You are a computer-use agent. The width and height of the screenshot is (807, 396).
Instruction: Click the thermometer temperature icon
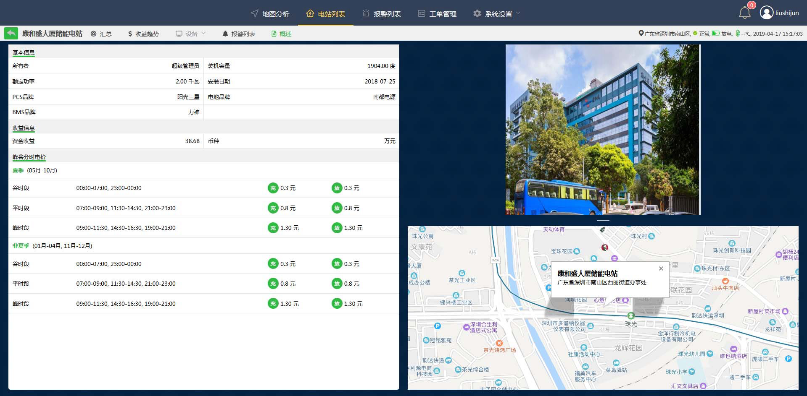tap(737, 34)
